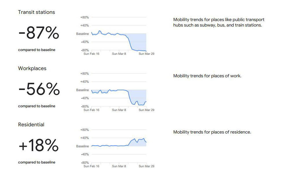Click 'Mobility trends for places of residence' text
The width and height of the screenshot is (289, 173).
[x=212, y=132]
